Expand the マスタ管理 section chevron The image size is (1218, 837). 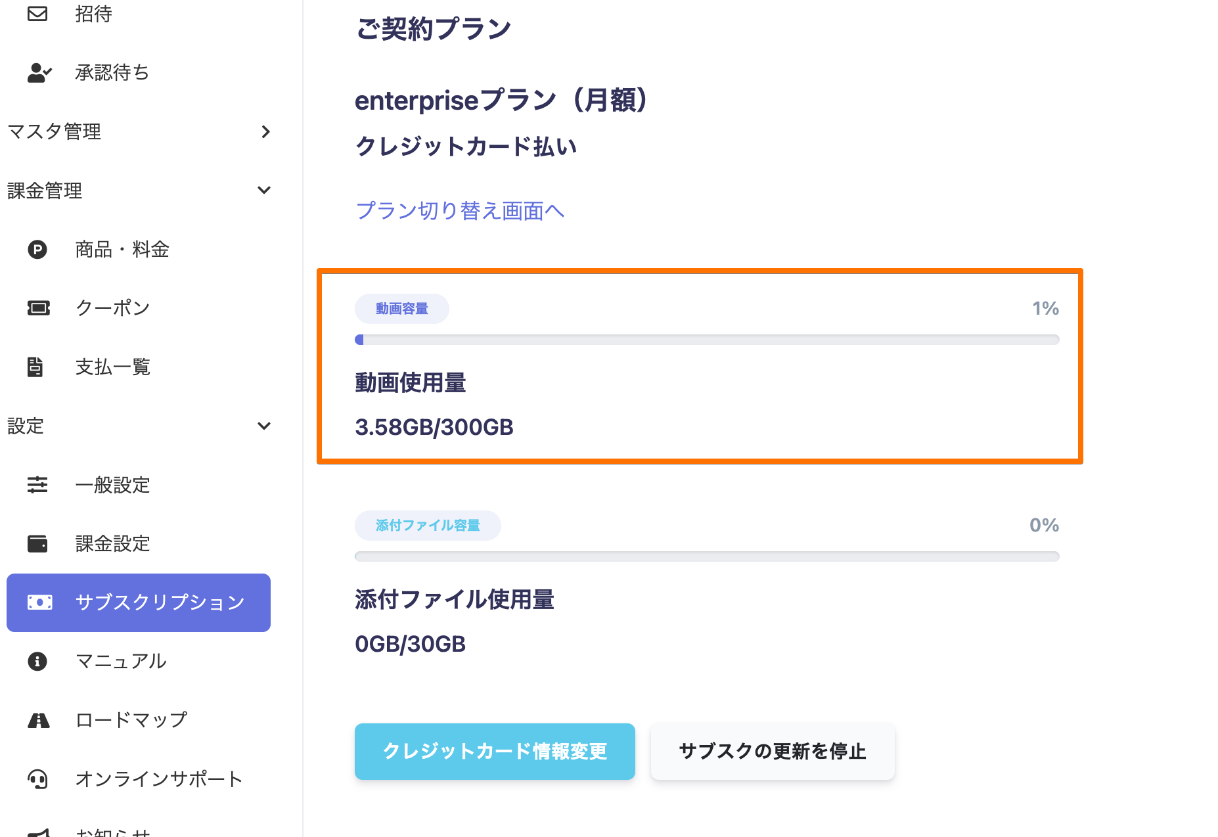(265, 132)
